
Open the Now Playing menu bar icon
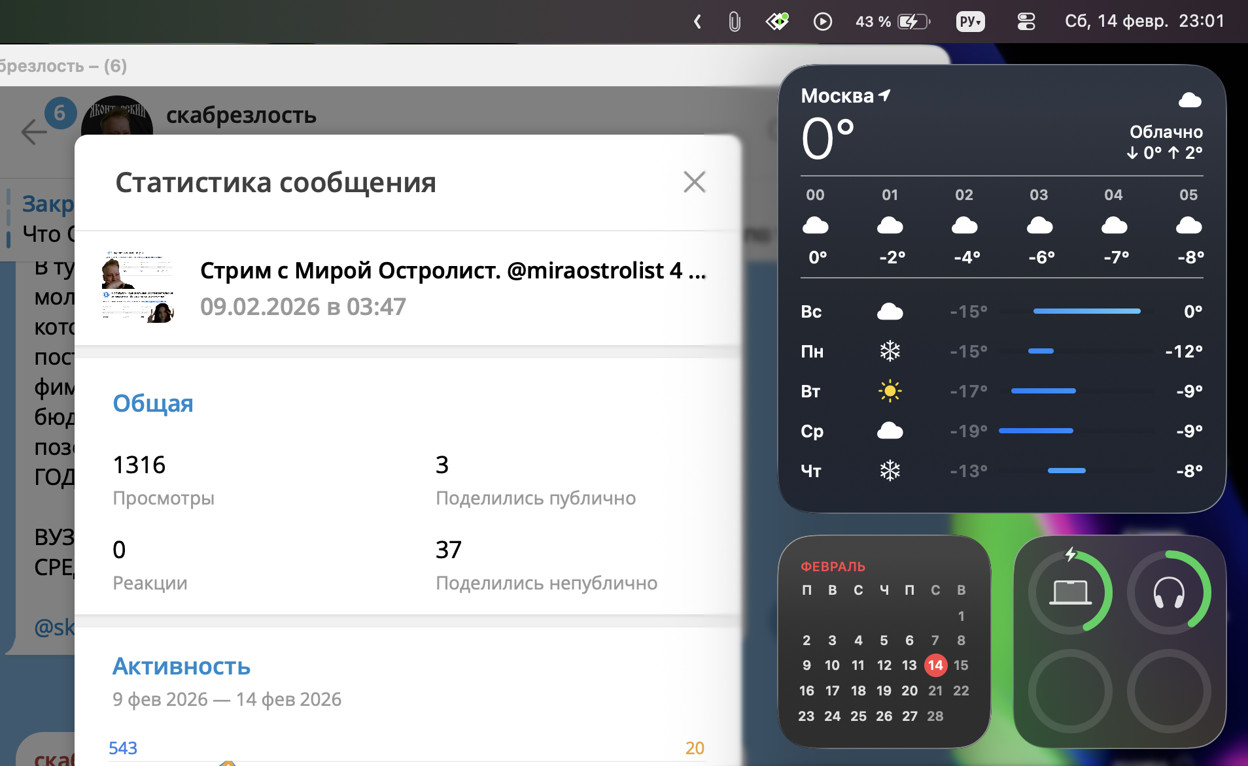click(822, 22)
